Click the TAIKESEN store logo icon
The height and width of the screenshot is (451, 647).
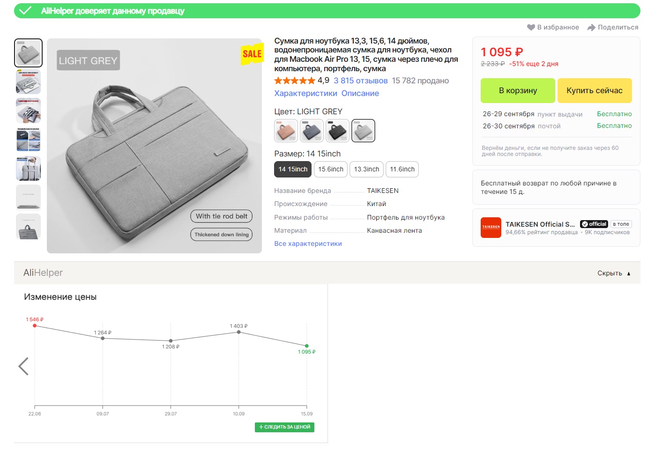coord(491,228)
